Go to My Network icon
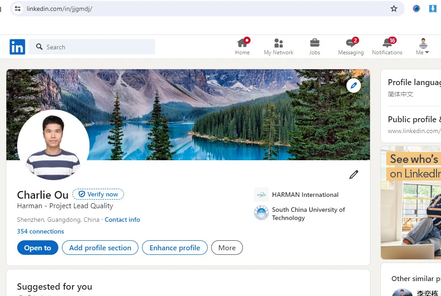Viewport: 441px width, 296px height. tap(279, 43)
